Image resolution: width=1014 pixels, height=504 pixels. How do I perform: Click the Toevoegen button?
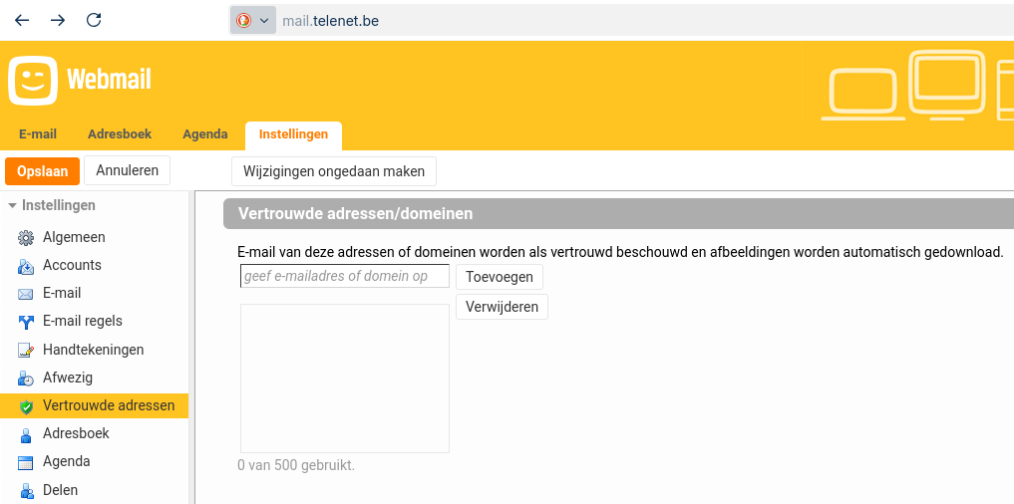pyautogui.click(x=500, y=277)
